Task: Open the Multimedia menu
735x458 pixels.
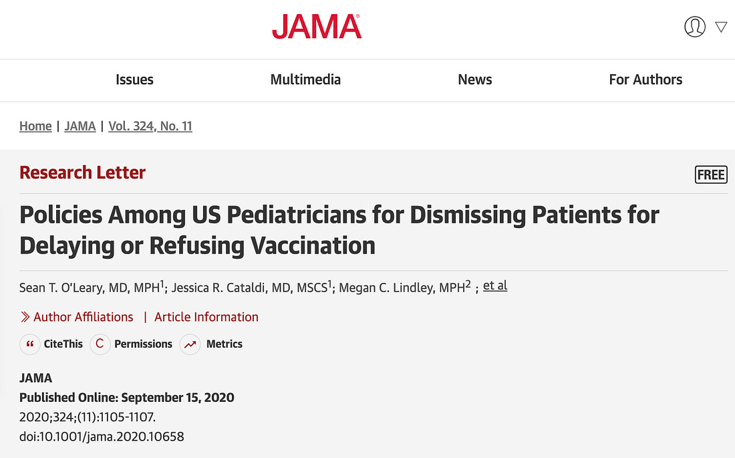Action: [305, 80]
